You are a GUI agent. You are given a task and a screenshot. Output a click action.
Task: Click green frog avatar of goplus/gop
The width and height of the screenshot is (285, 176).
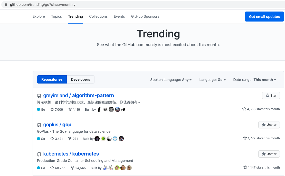[x=103, y=139]
